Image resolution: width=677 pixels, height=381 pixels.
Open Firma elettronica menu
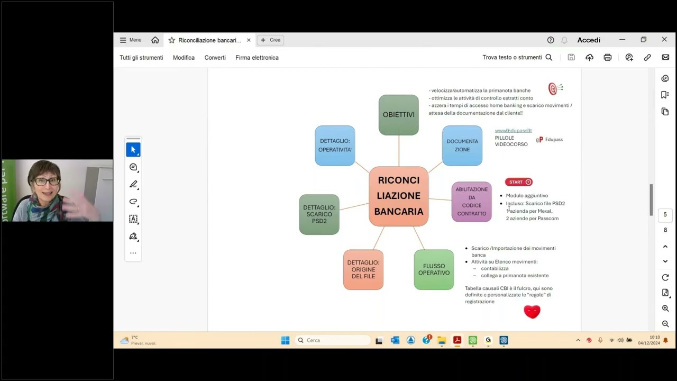pos(257,58)
